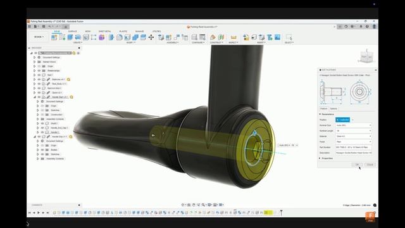
Task: Open the Finish dropdown
Action: click(x=354, y=142)
